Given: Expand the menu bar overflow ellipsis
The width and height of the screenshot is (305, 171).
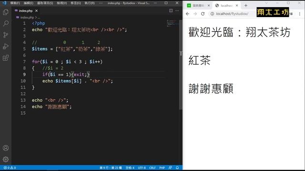Looking at the screenshot, I should pos(101,3).
